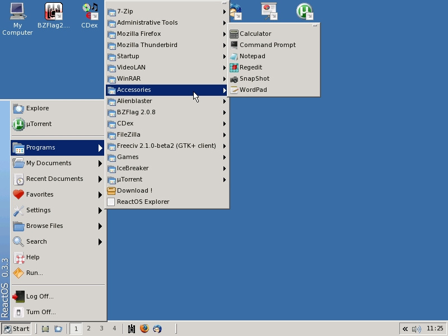Click the Firefox quick launch icon
Viewport: 448px width, 336px height.
tap(144, 329)
